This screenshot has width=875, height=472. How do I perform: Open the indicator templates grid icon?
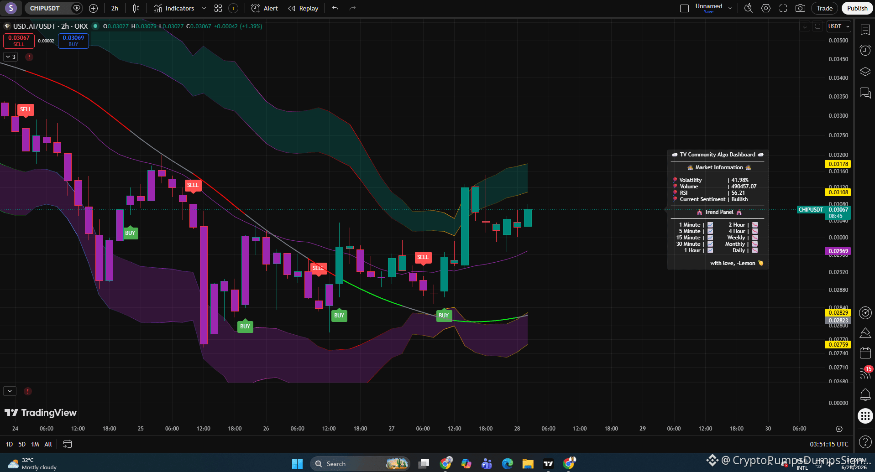(x=218, y=8)
